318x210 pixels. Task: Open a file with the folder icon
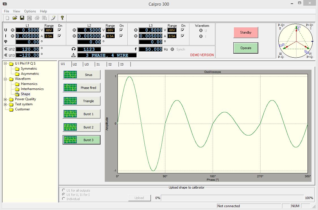[x=15, y=18]
